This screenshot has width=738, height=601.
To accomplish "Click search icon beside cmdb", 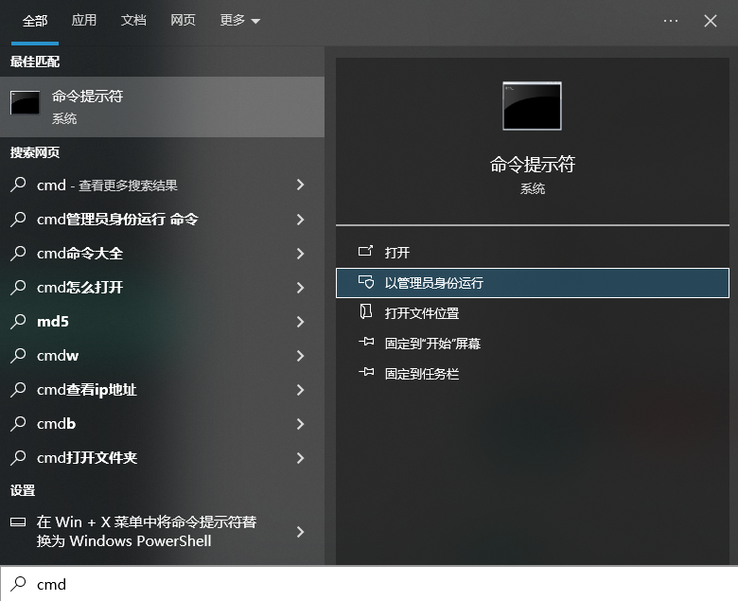I will click(x=18, y=423).
